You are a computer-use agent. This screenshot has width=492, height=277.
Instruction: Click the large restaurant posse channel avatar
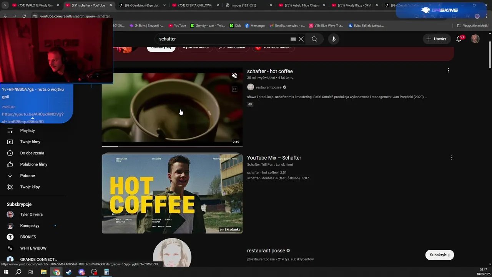pyautogui.click(x=172, y=253)
